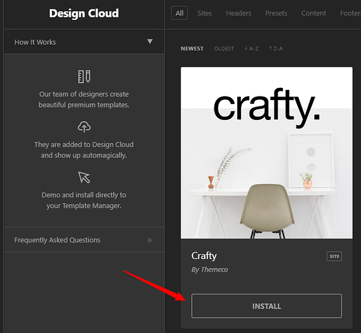
Task: Sort templates Z-A descending
Action: (276, 49)
